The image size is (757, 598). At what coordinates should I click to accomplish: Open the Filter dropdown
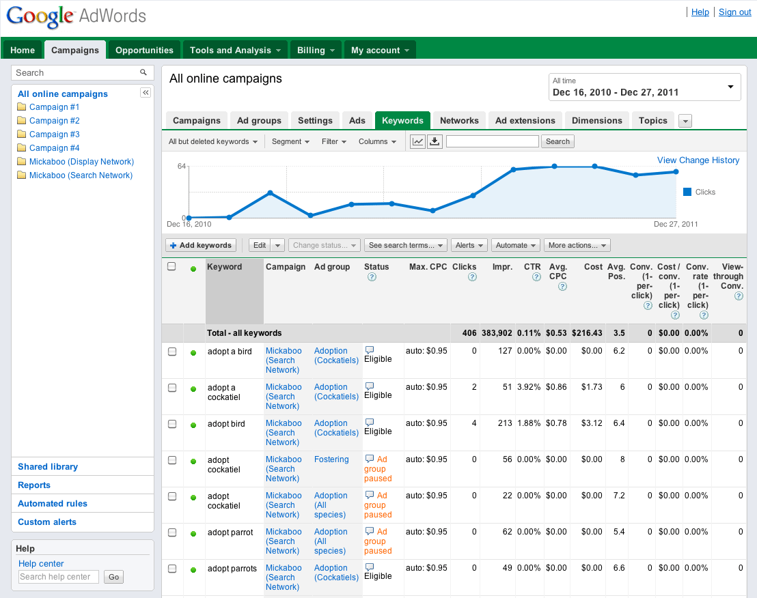point(334,141)
